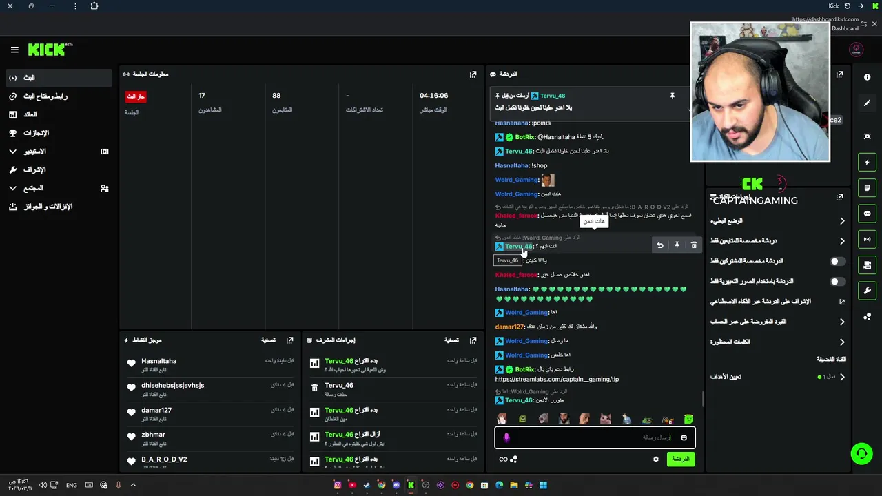Click the Tervu_46 username in the hovered message

click(x=519, y=247)
